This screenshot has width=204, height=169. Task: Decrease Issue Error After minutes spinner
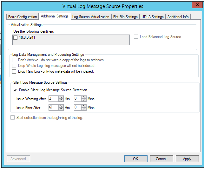click(84, 109)
